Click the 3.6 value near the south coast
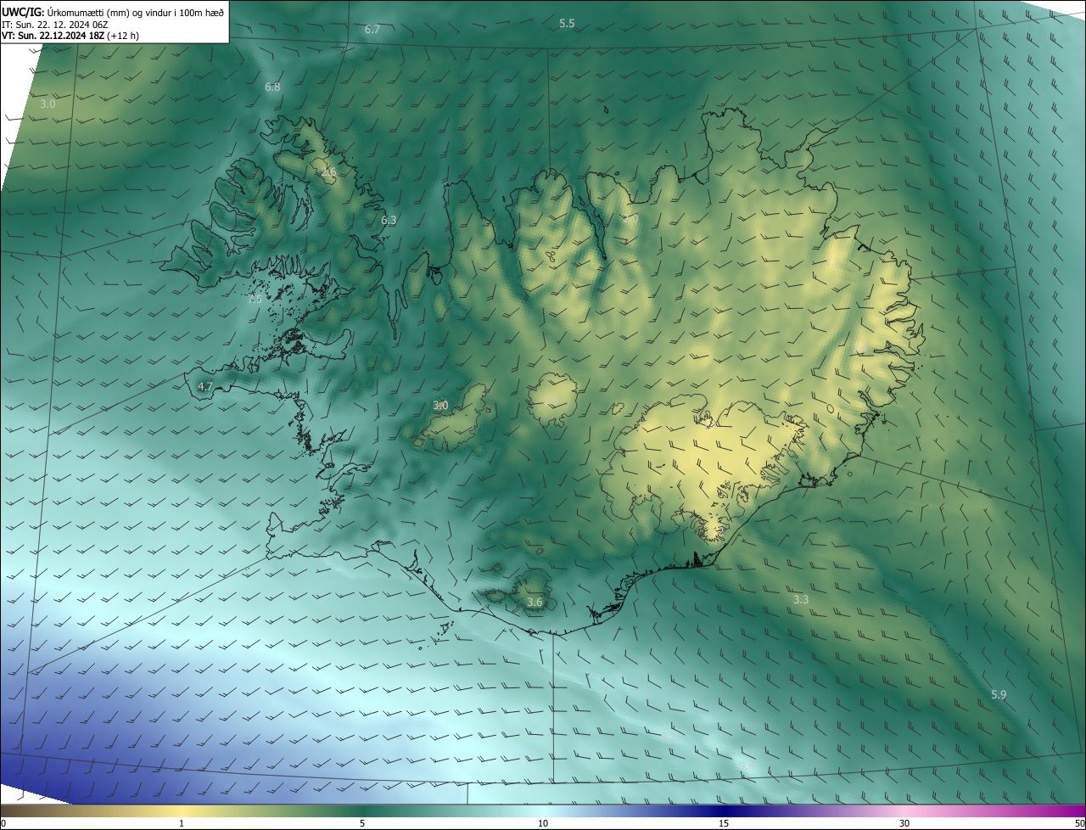This screenshot has width=1086, height=830. (x=534, y=603)
